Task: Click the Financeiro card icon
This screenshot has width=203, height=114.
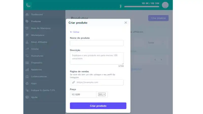Action: click(27, 63)
